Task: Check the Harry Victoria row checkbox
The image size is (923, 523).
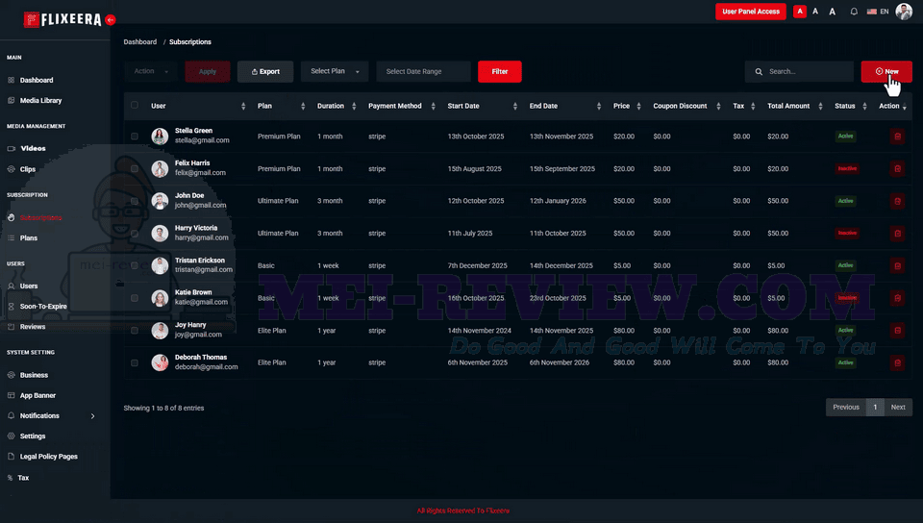Action: (x=135, y=234)
